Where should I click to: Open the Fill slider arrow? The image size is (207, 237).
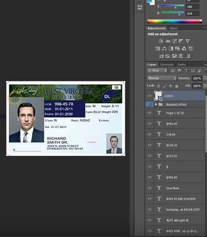point(204,86)
